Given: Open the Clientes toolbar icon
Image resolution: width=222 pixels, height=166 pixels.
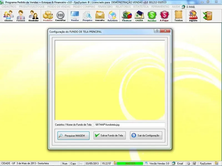Looking at the screenshot, I should [x=8, y=16].
